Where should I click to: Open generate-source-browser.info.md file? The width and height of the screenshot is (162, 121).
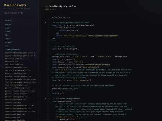click(x=19, y=91)
